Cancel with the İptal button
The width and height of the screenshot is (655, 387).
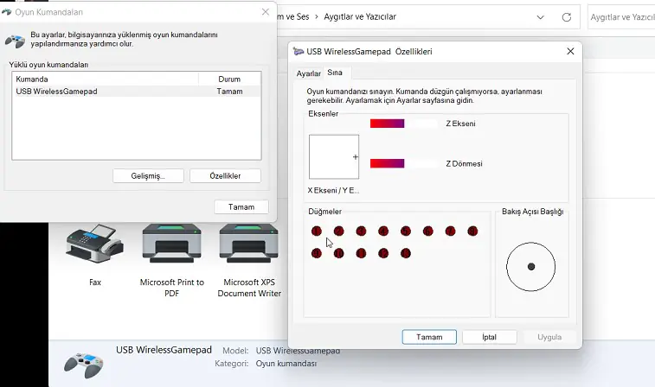coord(489,337)
